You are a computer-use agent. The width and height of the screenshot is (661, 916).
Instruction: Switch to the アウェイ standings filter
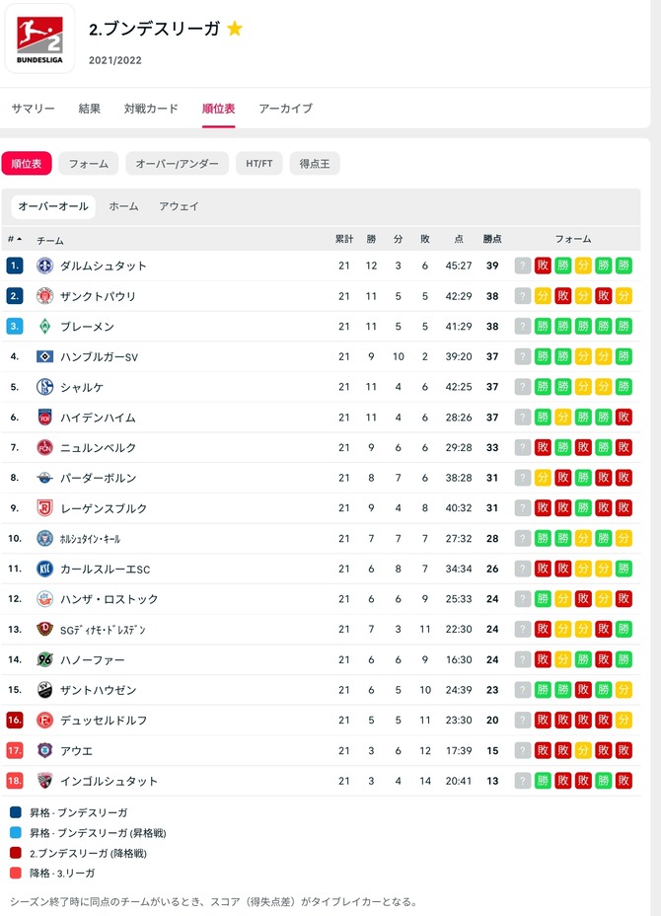coord(179,206)
